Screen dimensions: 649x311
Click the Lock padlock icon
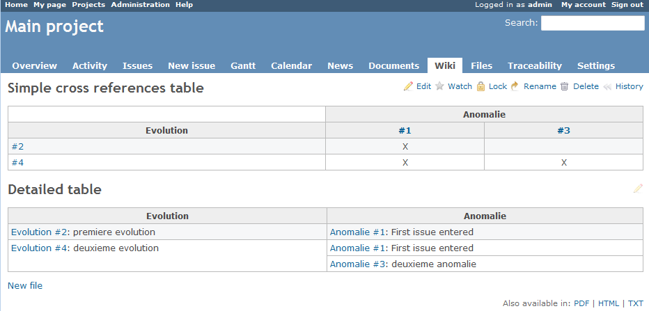click(x=480, y=87)
